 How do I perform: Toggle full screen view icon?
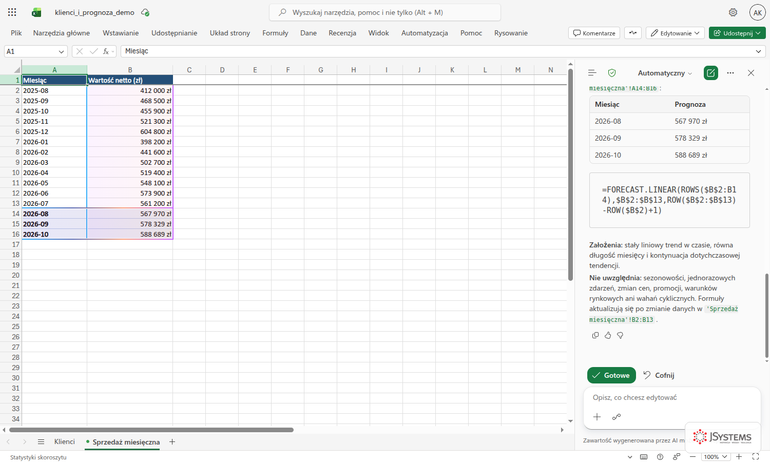(756, 457)
